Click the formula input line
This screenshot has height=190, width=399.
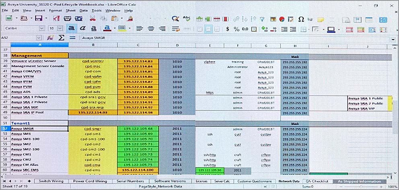point(235,38)
